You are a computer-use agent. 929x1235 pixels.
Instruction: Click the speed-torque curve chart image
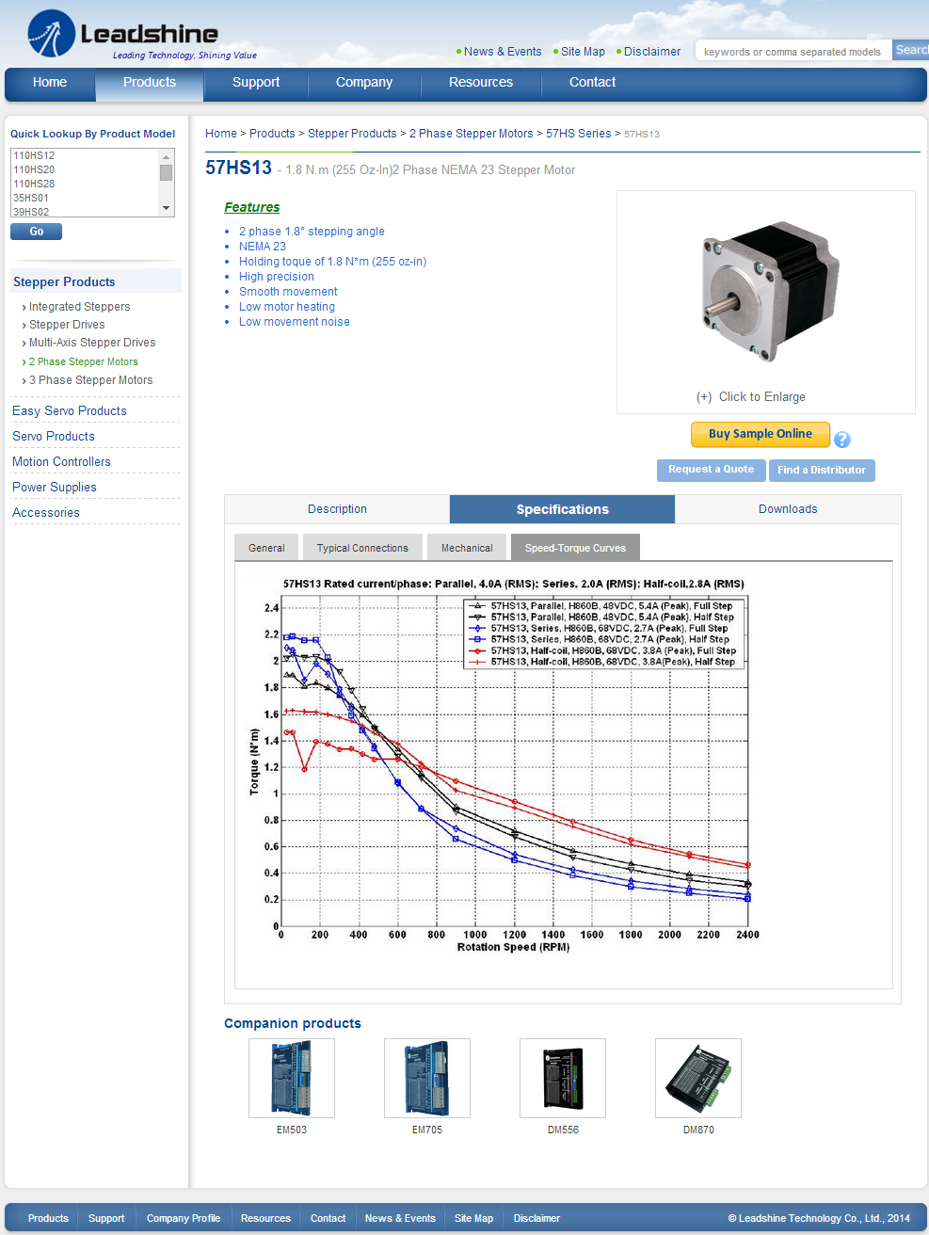(504, 764)
